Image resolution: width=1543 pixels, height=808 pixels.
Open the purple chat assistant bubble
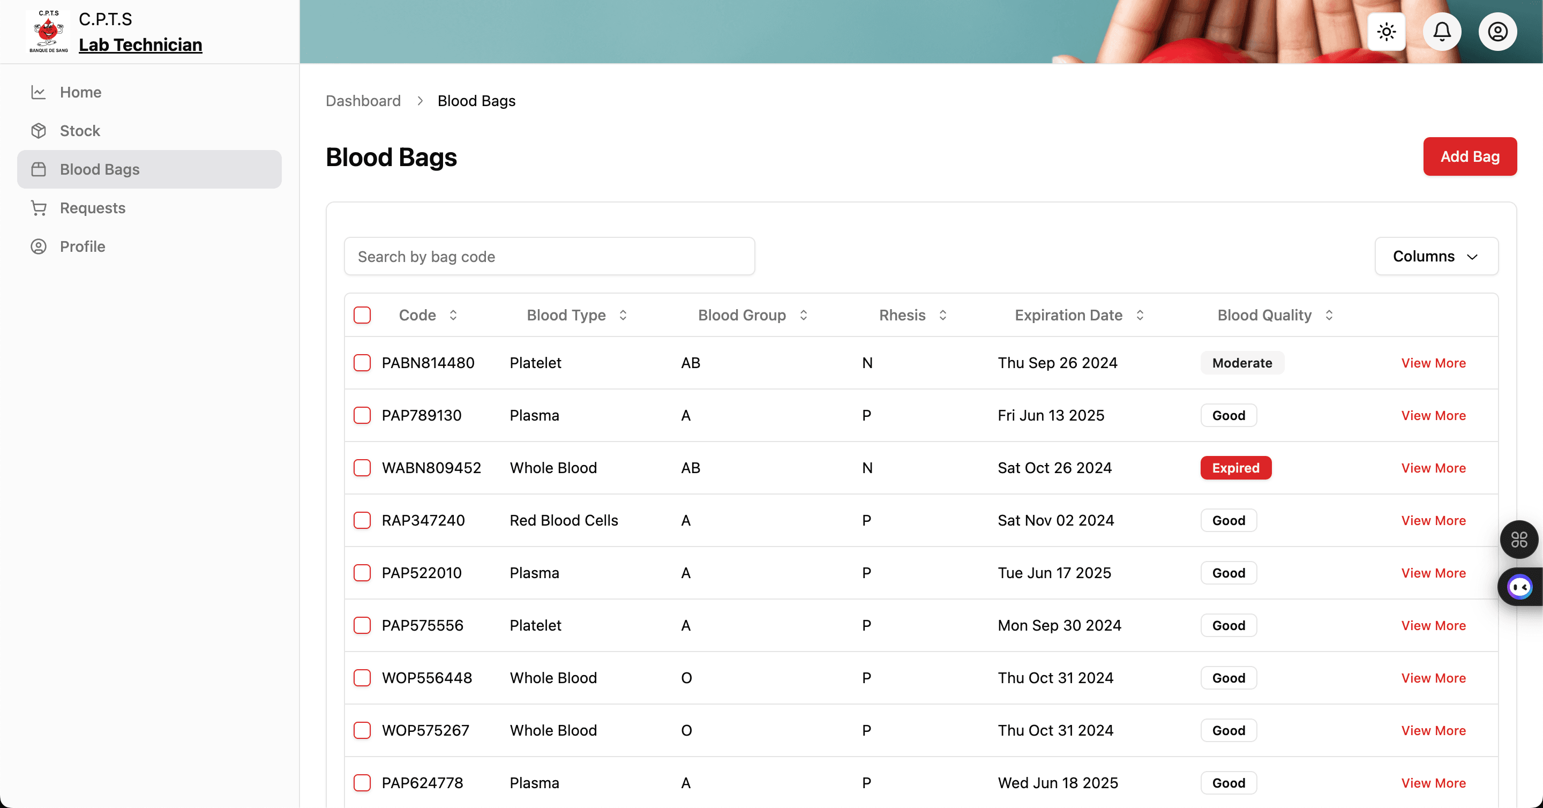click(x=1519, y=587)
